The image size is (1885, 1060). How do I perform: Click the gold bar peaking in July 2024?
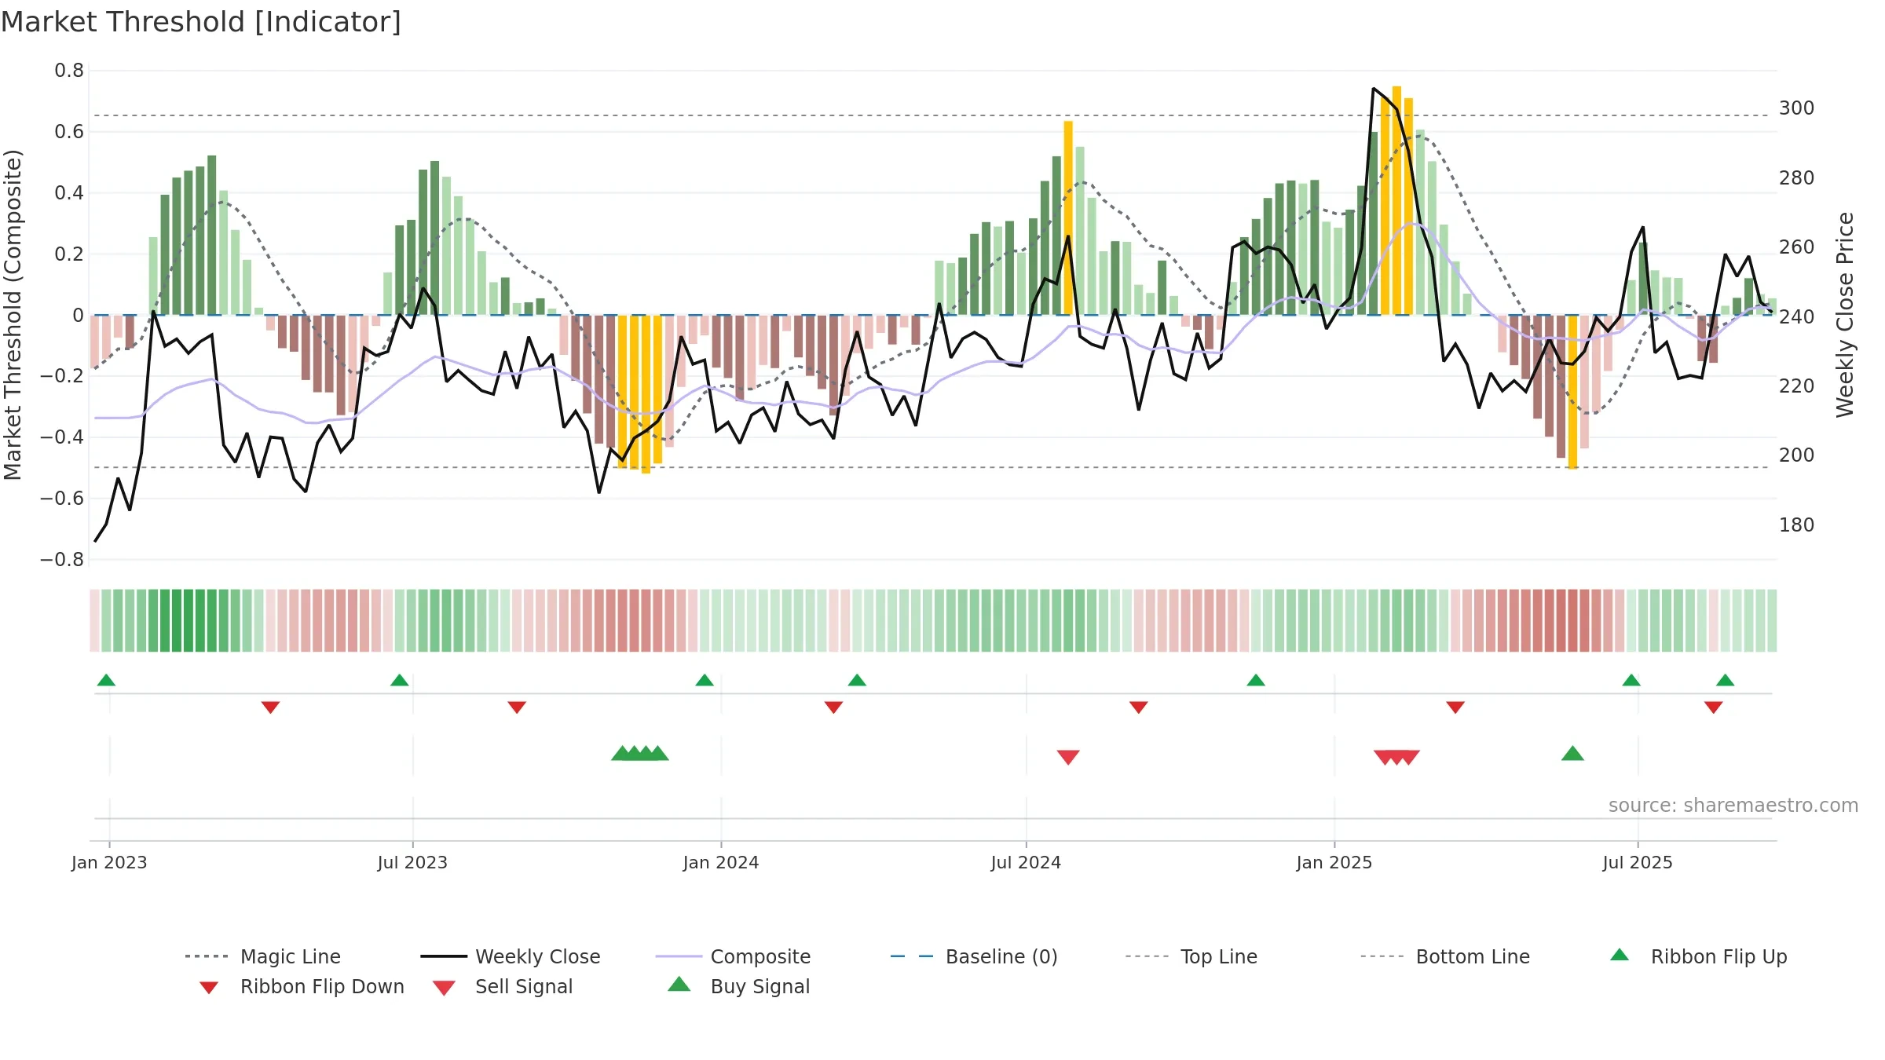(1068, 217)
